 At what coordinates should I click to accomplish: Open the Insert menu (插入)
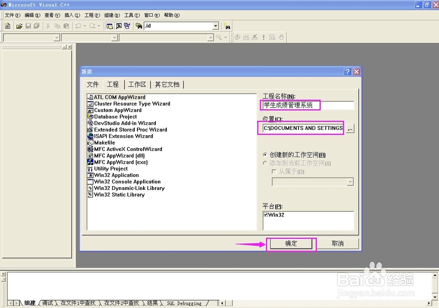[x=72, y=15]
